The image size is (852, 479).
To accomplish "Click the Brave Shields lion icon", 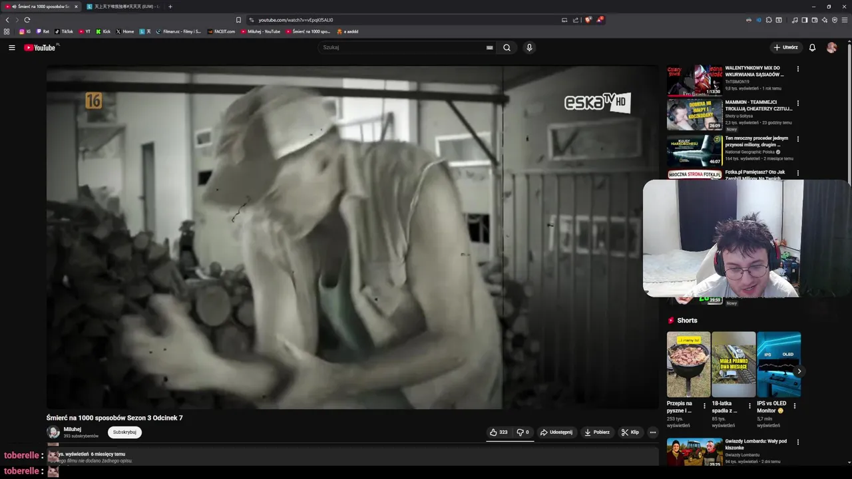I will (588, 20).
